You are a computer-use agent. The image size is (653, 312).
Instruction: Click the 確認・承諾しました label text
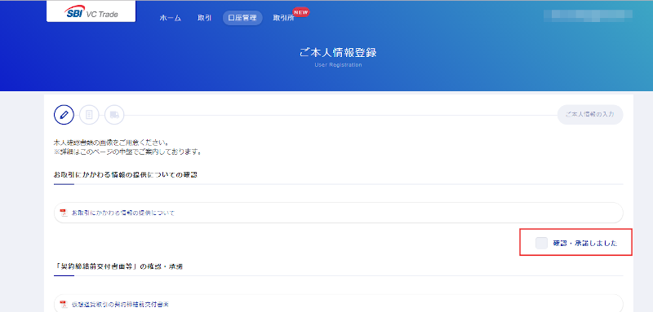pos(585,244)
